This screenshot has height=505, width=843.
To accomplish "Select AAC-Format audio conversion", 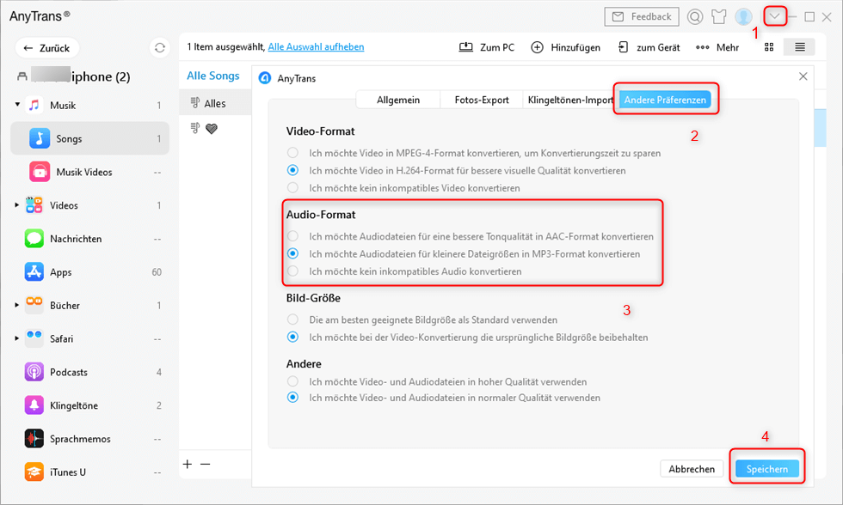I will coord(292,236).
